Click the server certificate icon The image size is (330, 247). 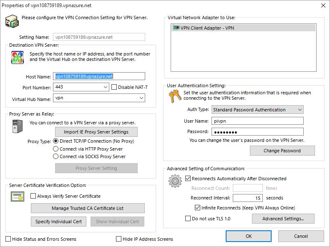[x=17, y=196]
